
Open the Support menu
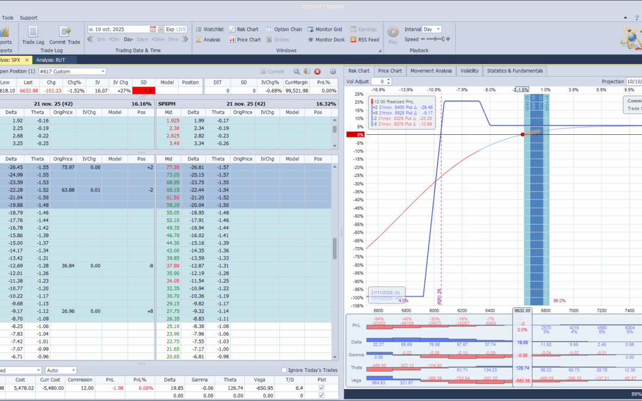(x=29, y=18)
